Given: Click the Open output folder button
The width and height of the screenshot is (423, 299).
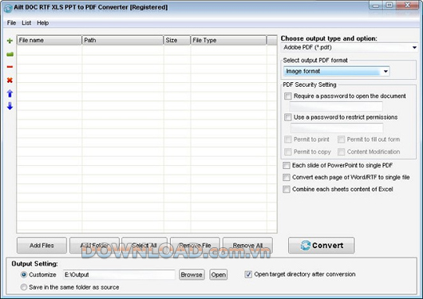Looking at the screenshot, I should click(x=219, y=275).
